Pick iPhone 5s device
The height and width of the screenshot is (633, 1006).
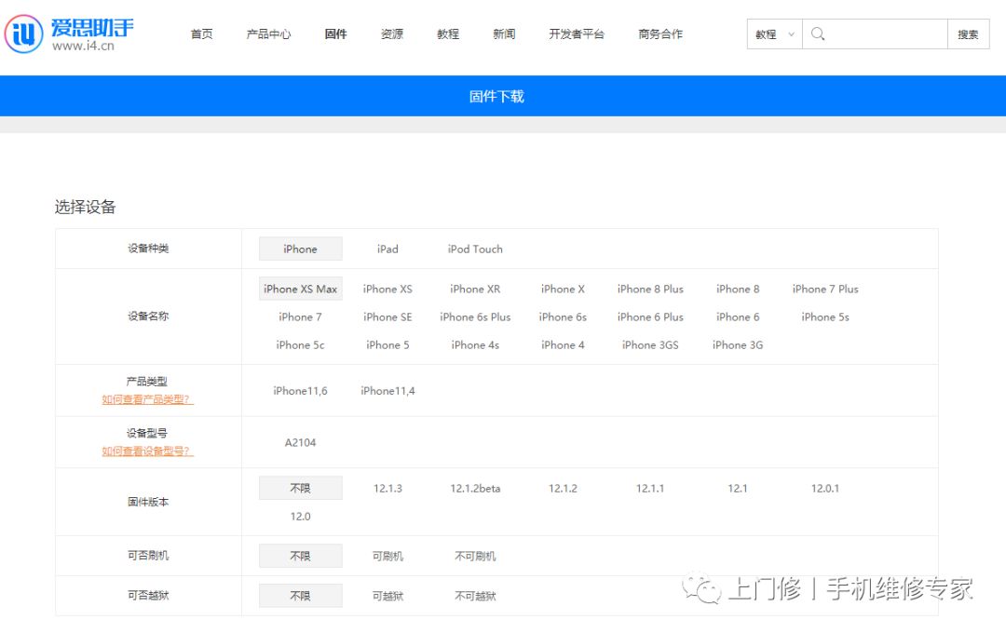point(825,316)
